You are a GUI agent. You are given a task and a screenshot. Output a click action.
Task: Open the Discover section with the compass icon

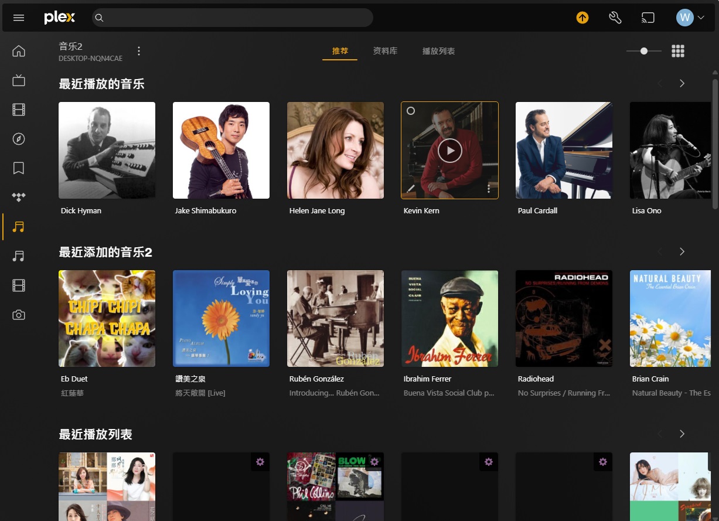tap(19, 139)
